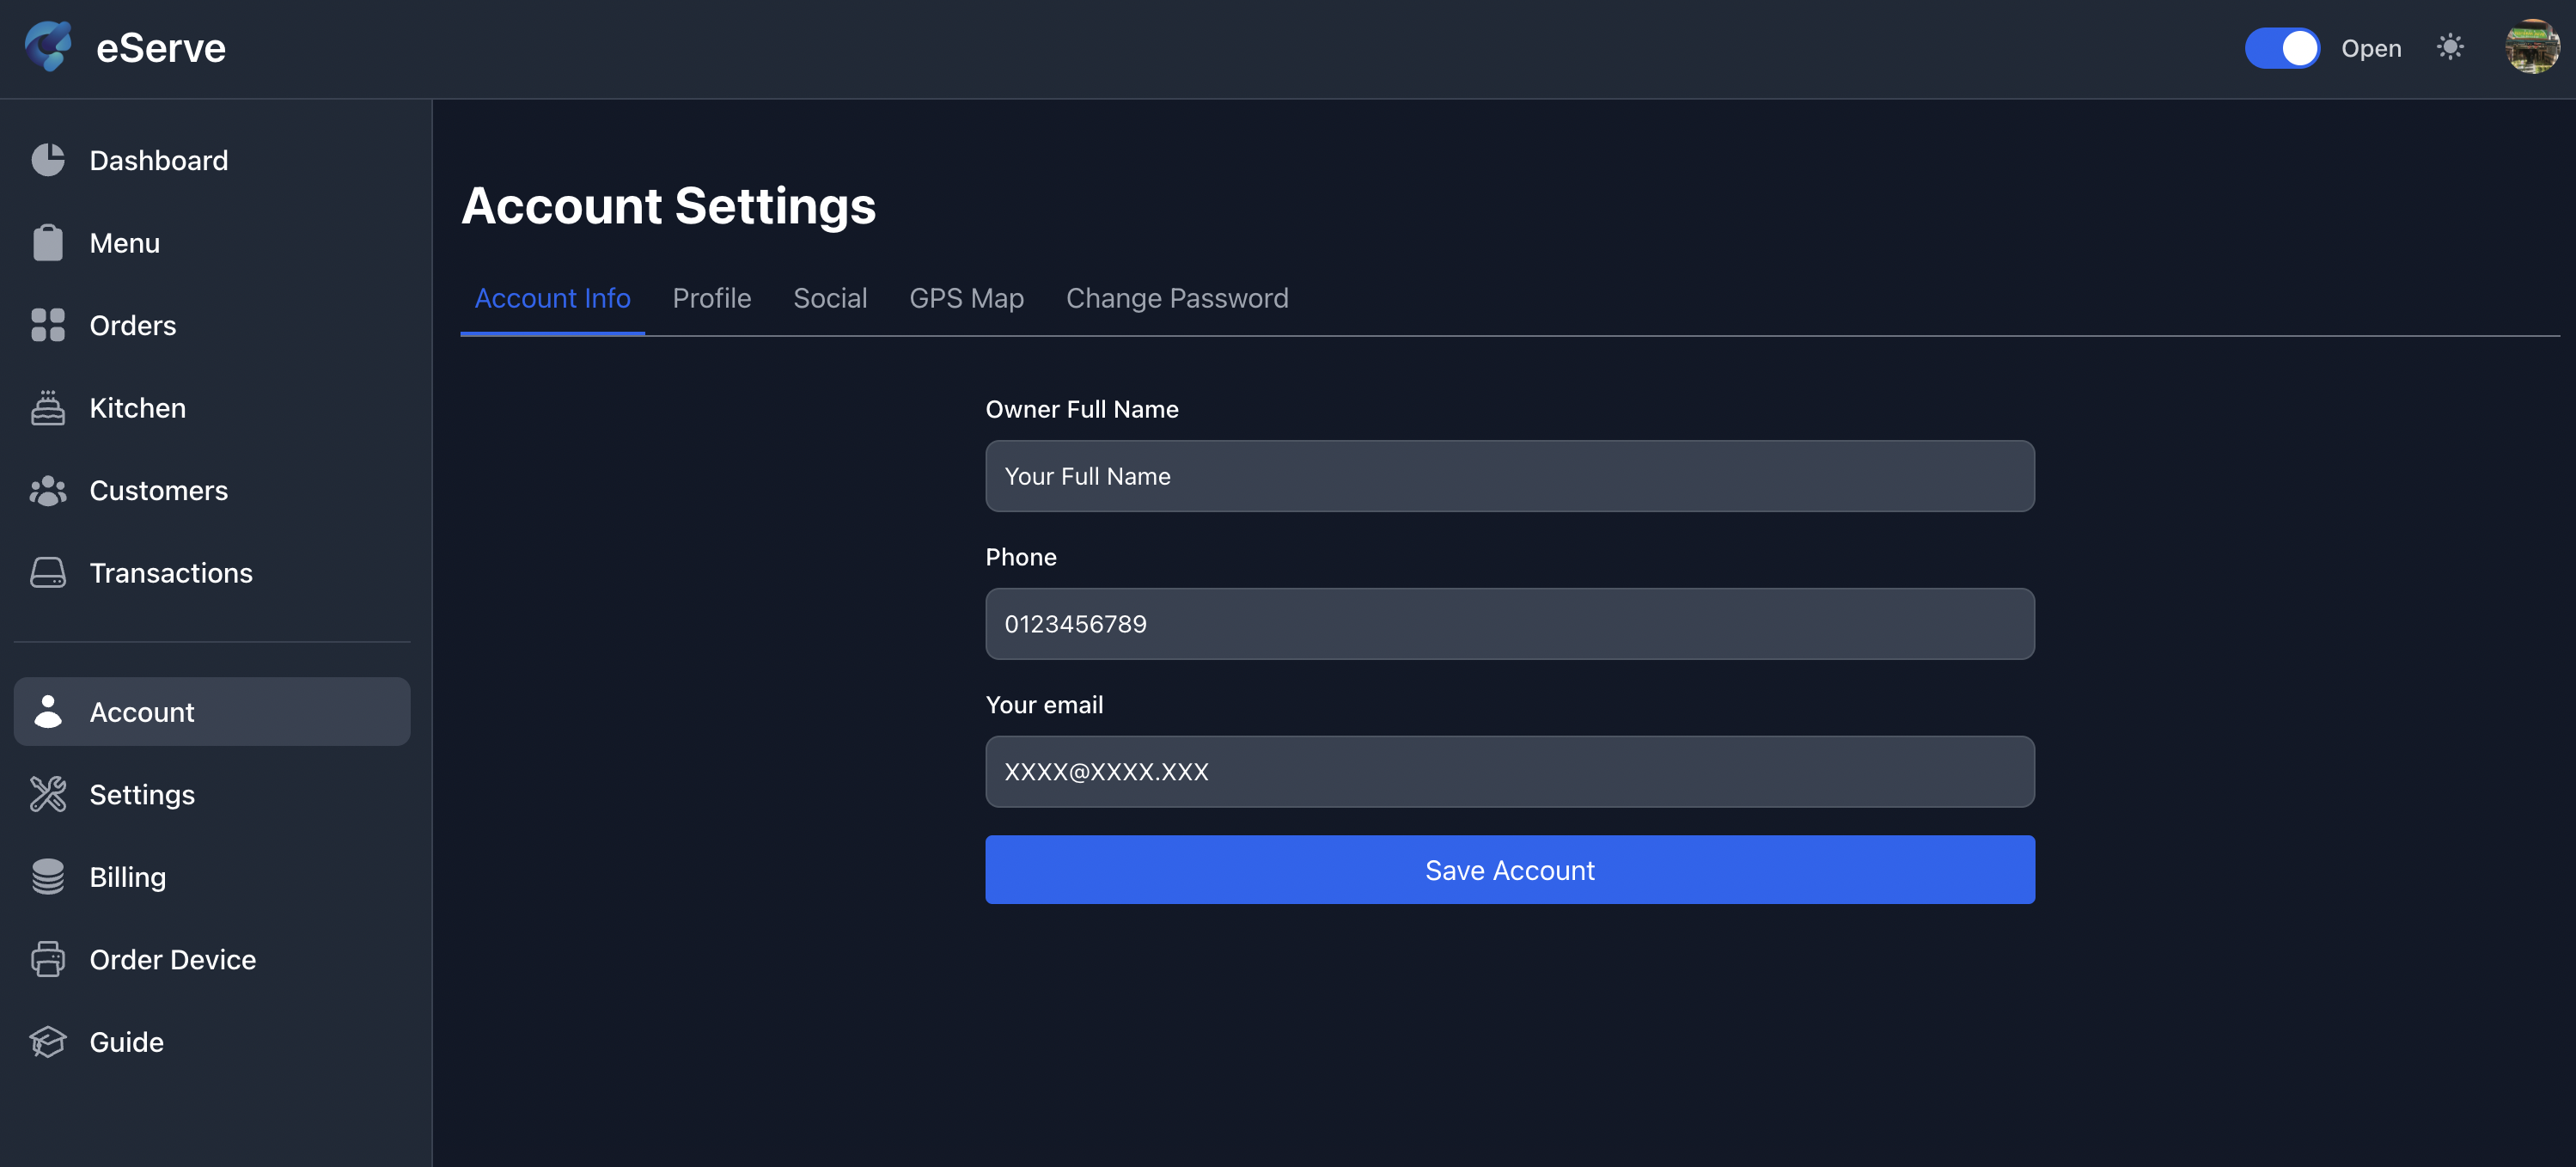Toggle the Open store switch
The height and width of the screenshot is (1167, 2576).
(x=2281, y=48)
